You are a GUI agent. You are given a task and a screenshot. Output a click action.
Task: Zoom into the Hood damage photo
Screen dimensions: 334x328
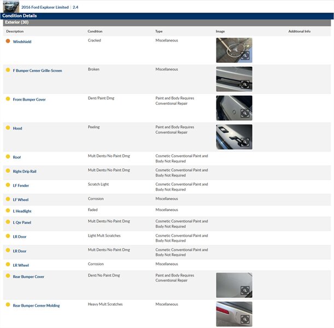coord(245,142)
